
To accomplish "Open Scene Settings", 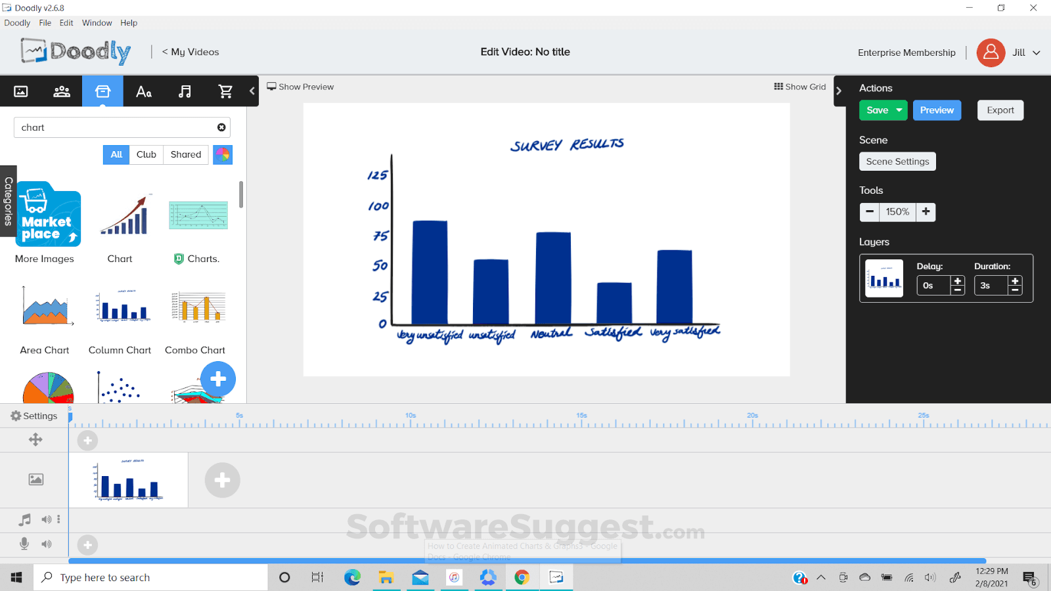I will [897, 162].
